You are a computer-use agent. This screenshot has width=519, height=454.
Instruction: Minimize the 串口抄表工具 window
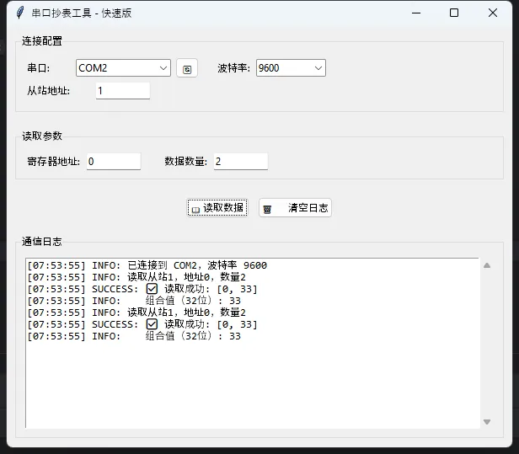coord(415,13)
